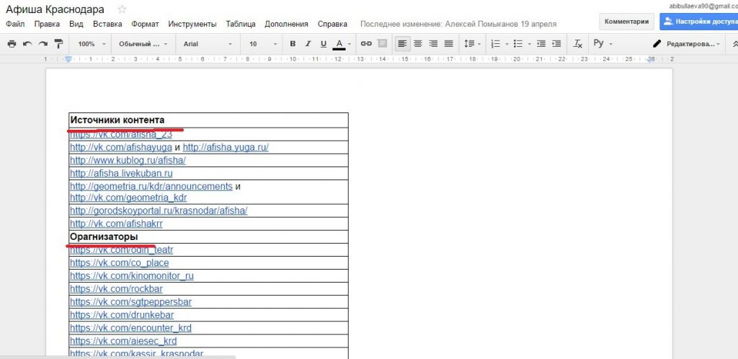Open the Таблица menu
Screen dimensions: 738x359
tap(241, 24)
